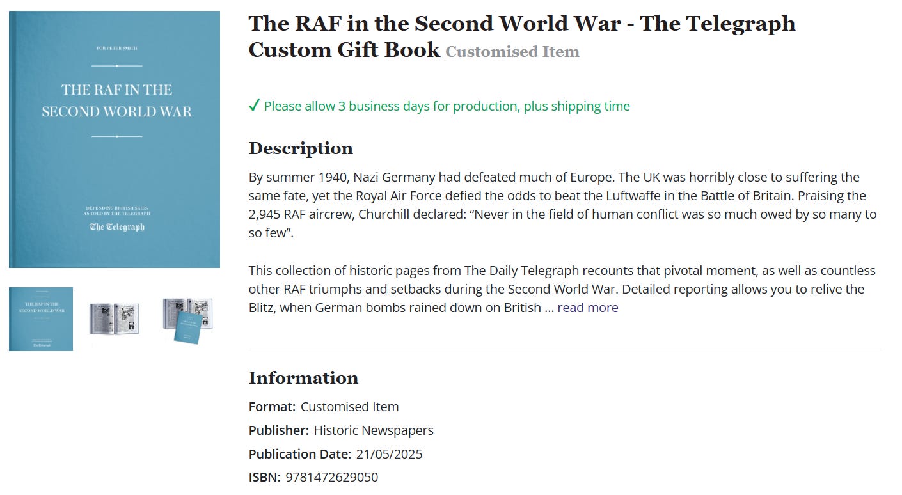Open the main book cover image

(x=114, y=138)
